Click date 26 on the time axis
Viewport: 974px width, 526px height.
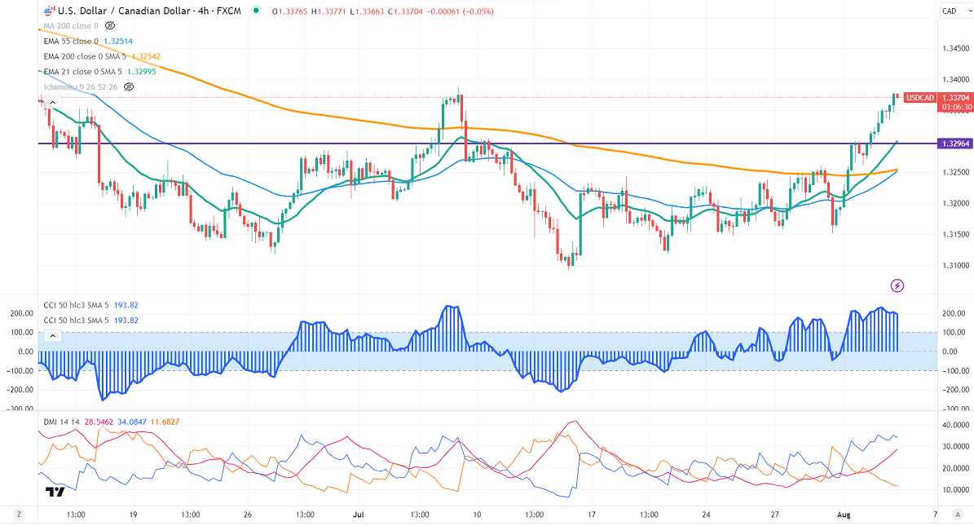pos(248,515)
